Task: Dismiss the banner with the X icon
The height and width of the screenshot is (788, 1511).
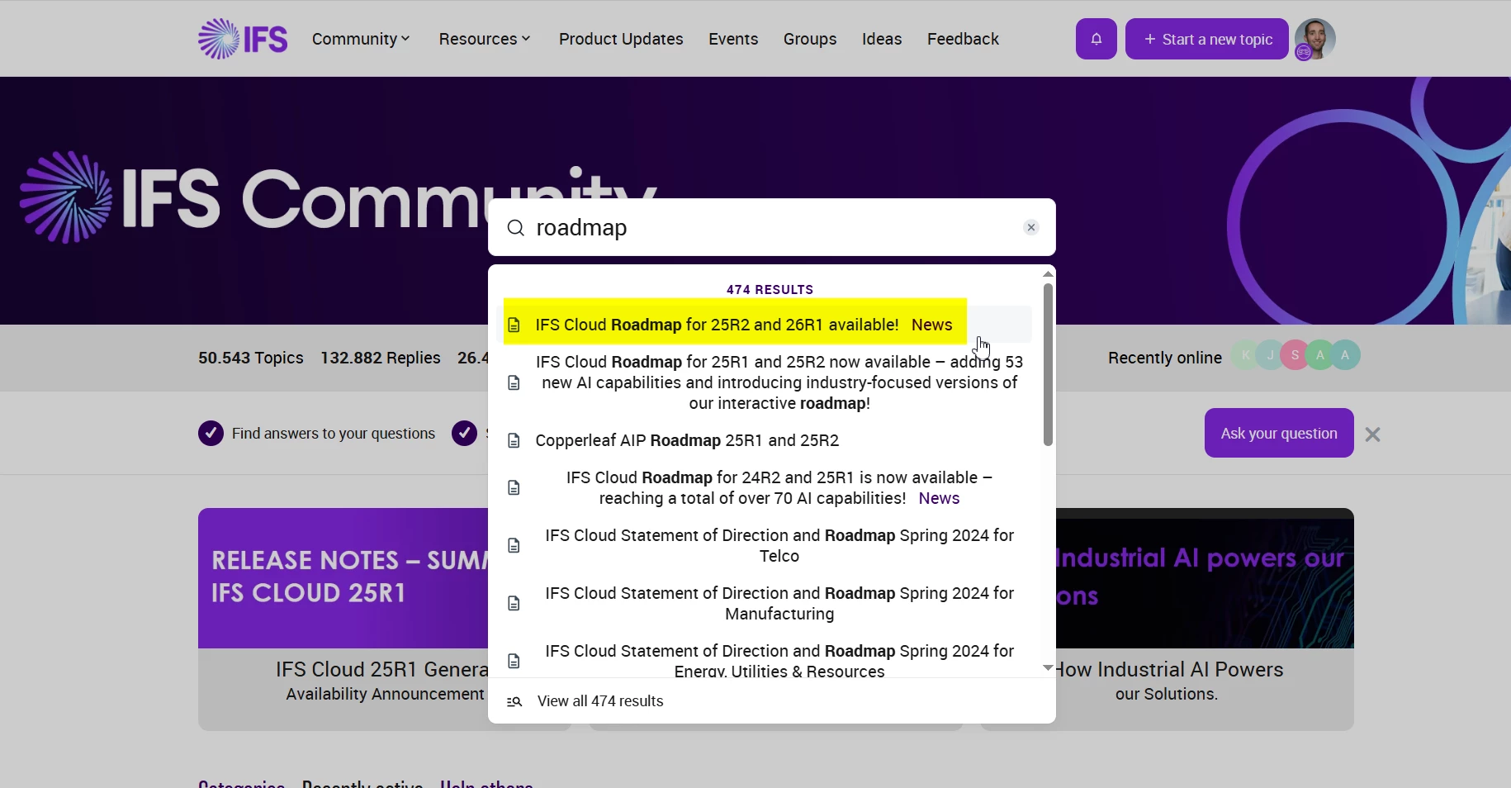Action: pyautogui.click(x=1373, y=434)
